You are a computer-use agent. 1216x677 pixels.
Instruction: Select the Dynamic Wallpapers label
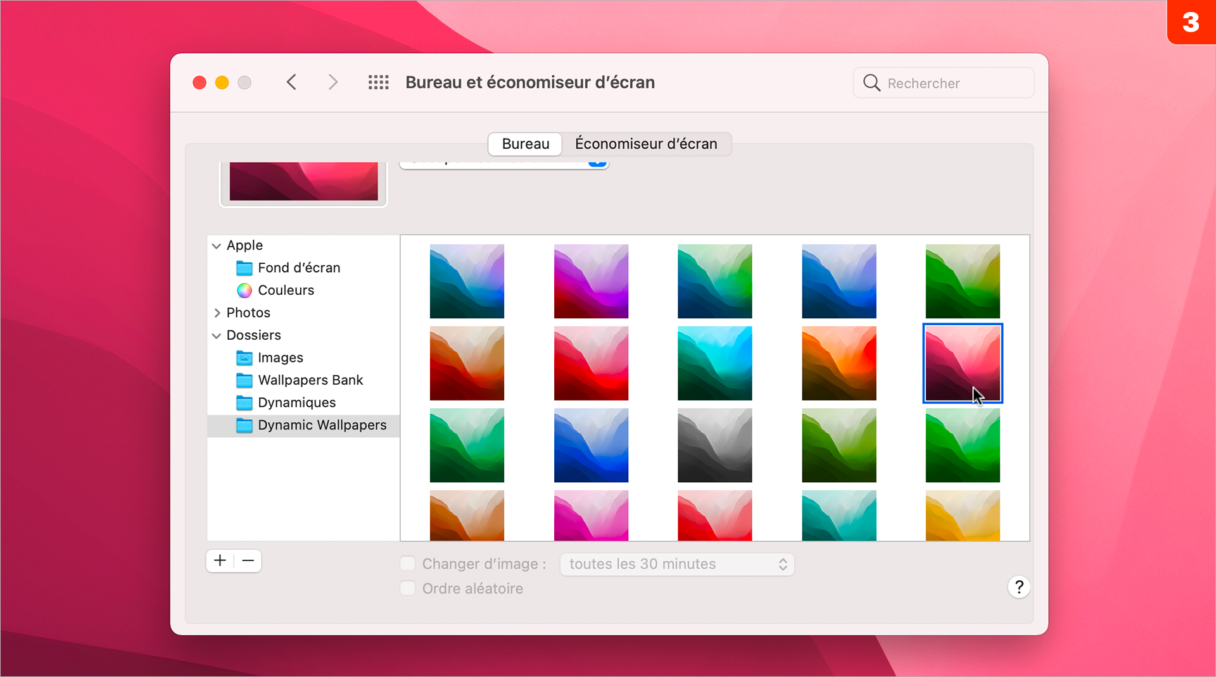(322, 425)
